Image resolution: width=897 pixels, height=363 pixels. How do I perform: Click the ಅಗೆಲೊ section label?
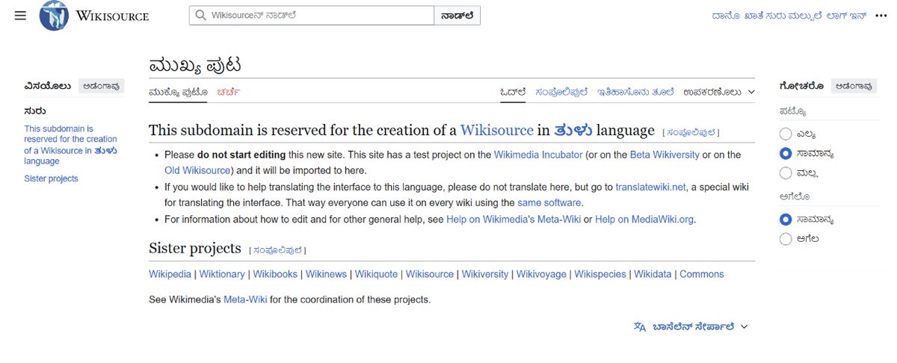point(795,196)
